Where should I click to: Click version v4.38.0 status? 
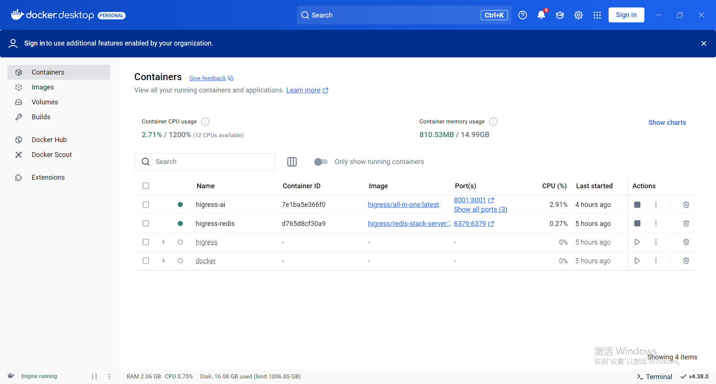(694, 377)
